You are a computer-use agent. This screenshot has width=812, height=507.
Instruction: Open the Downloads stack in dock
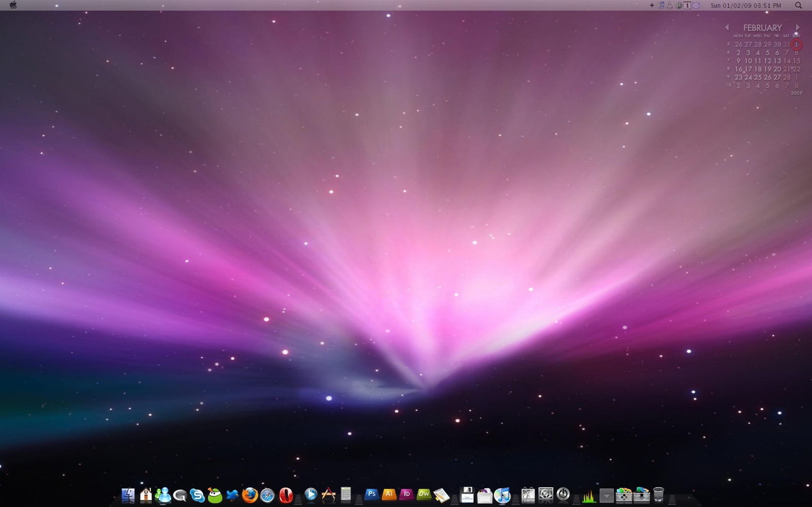click(x=641, y=495)
